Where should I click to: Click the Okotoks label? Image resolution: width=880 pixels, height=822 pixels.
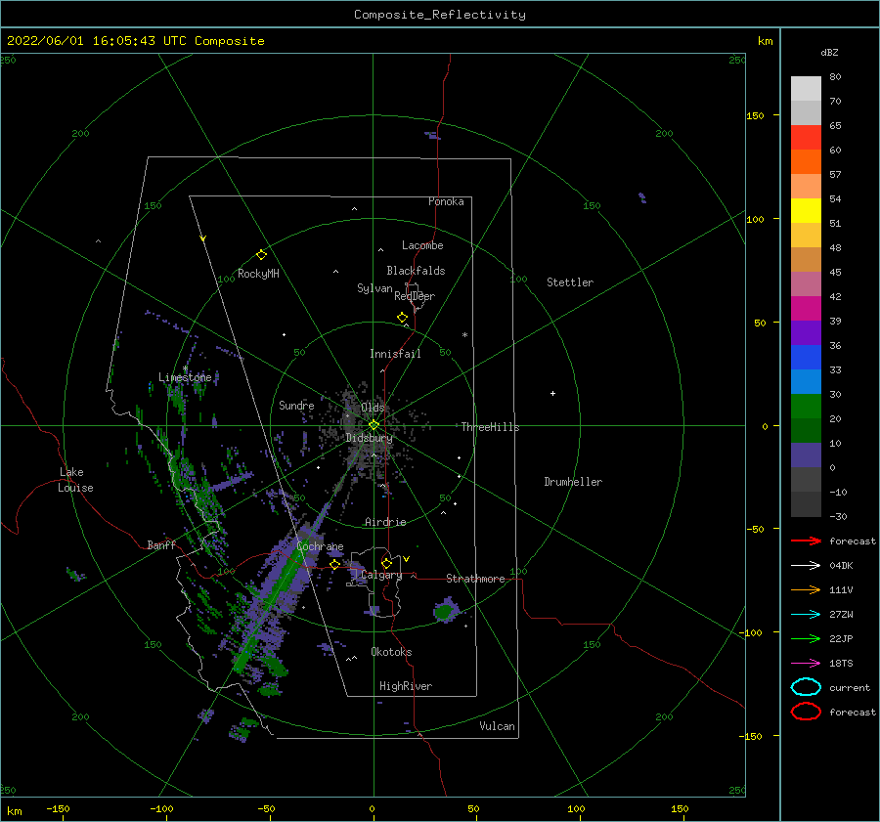[391, 652]
